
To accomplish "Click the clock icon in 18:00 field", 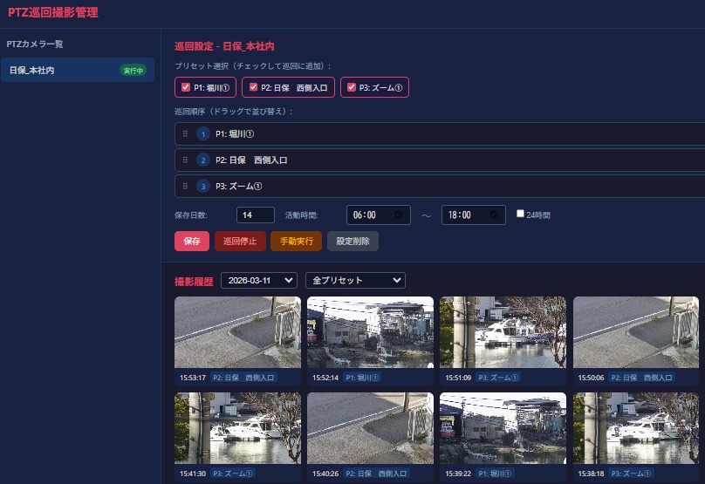I will (x=493, y=215).
